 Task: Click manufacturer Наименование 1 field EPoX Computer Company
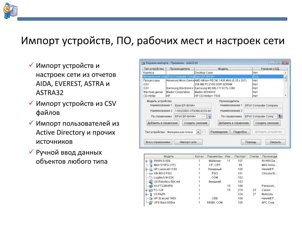coord(263,105)
